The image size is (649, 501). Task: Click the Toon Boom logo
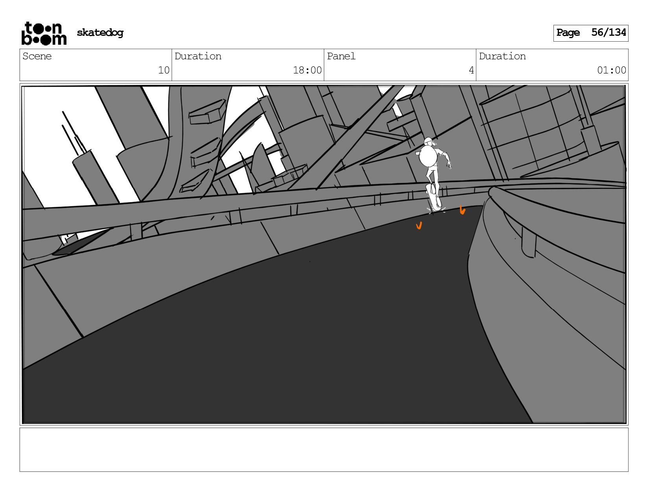point(44,33)
